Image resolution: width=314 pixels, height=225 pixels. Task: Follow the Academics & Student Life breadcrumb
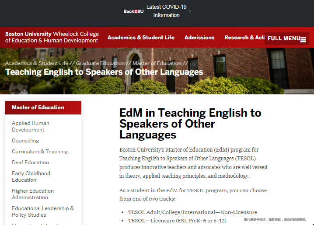[x=37, y=63]
